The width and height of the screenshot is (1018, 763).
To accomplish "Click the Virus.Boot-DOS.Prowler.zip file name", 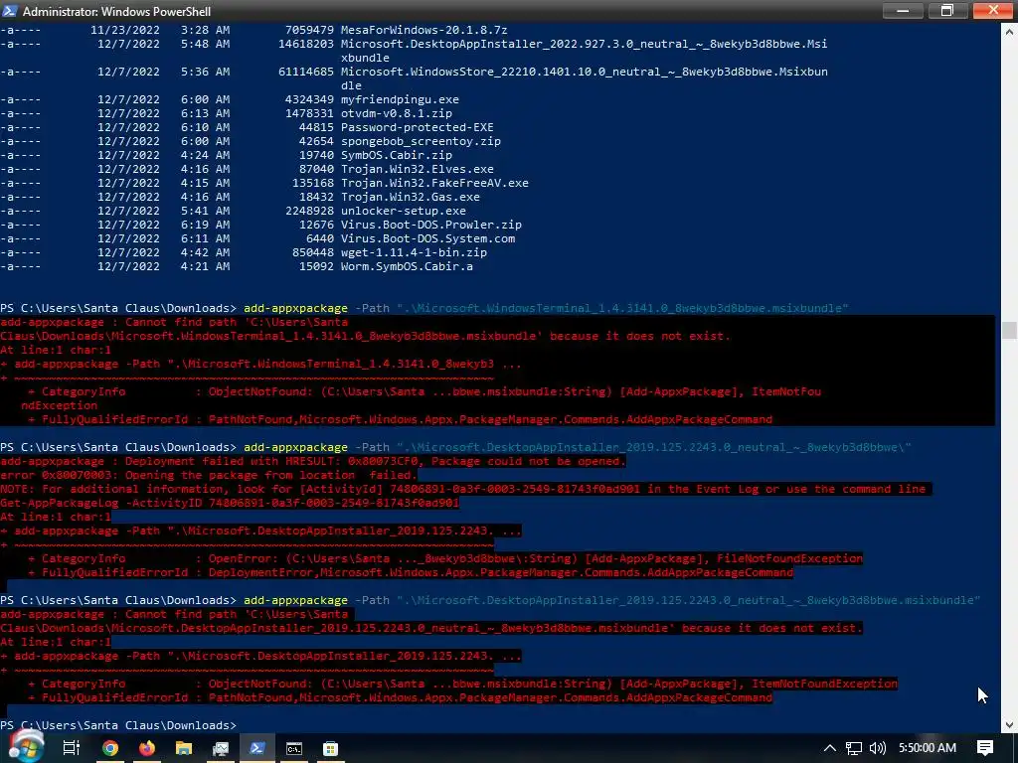I will click(x=431, y=225).
